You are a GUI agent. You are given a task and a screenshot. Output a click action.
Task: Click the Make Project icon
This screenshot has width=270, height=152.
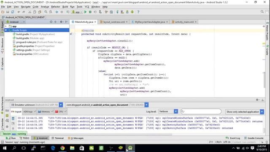pyautogui.click(x=68, y=12)
